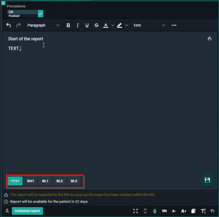219x217 pixels.
Task: Toggle bold formatting
Action: click(x=68, y=25)
